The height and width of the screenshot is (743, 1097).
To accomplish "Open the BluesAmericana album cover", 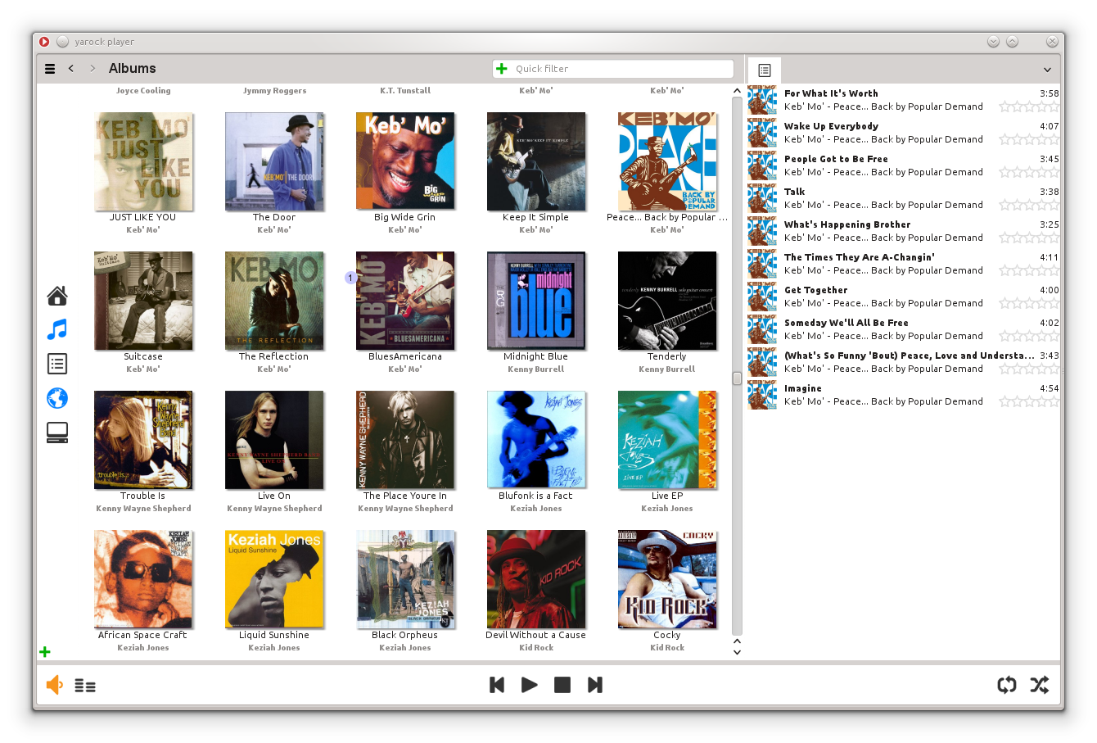I will click(405, 301).
